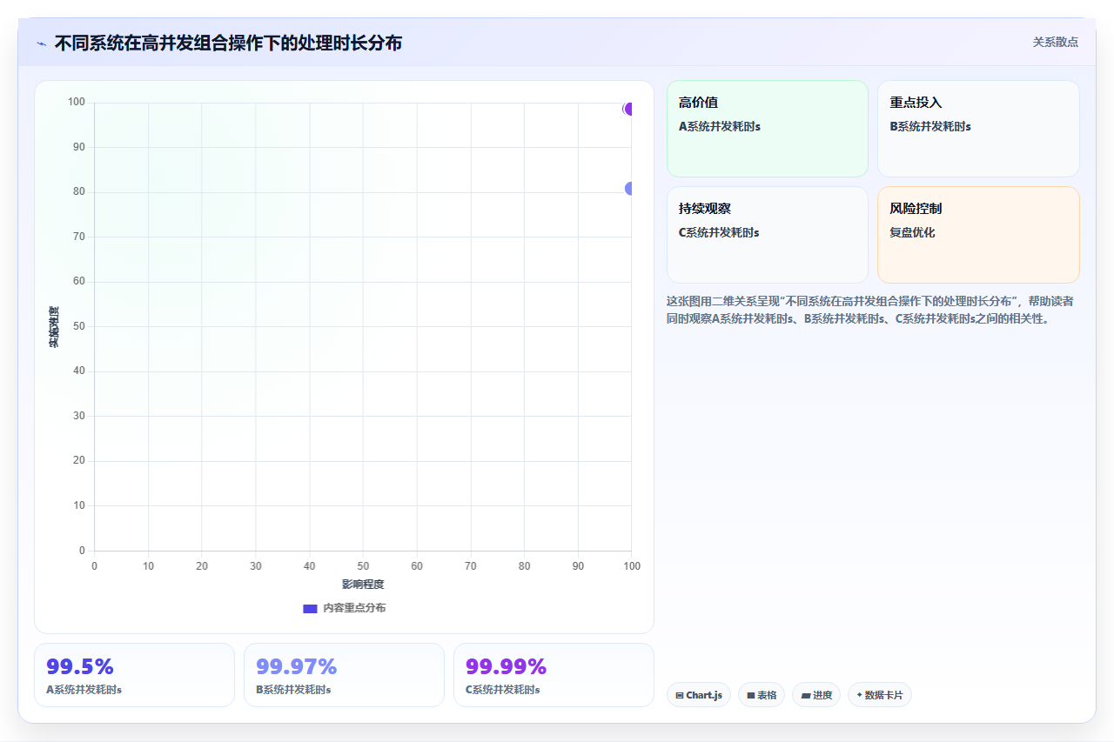Open the 持续观察 quadrant card
This screenshot has width=1114, height=742.
pyautogui.click(x=768, y=235)
